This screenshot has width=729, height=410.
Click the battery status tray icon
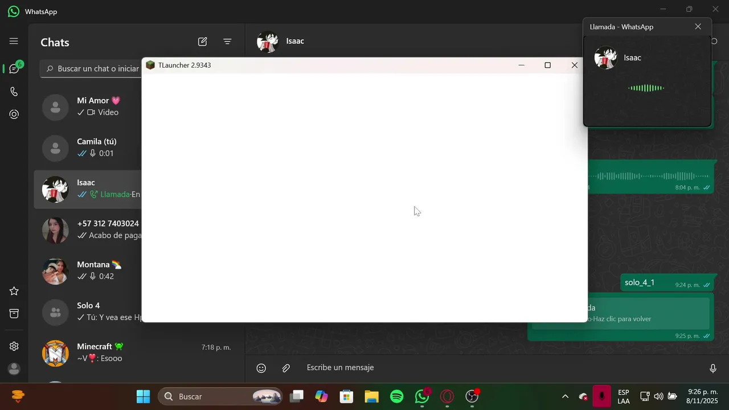click(x=672, y=396)
